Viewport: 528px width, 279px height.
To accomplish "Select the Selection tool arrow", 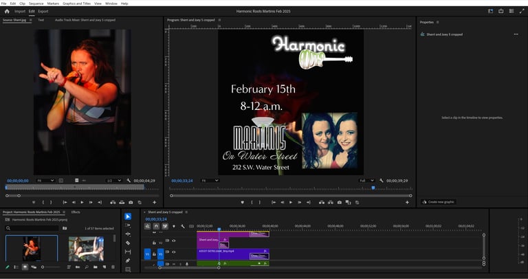I will coord(128,216).
